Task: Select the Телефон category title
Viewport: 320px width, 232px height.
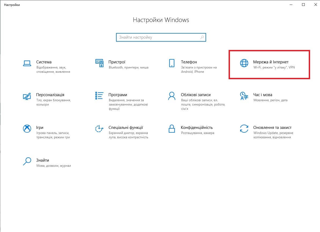Action: 189,62
